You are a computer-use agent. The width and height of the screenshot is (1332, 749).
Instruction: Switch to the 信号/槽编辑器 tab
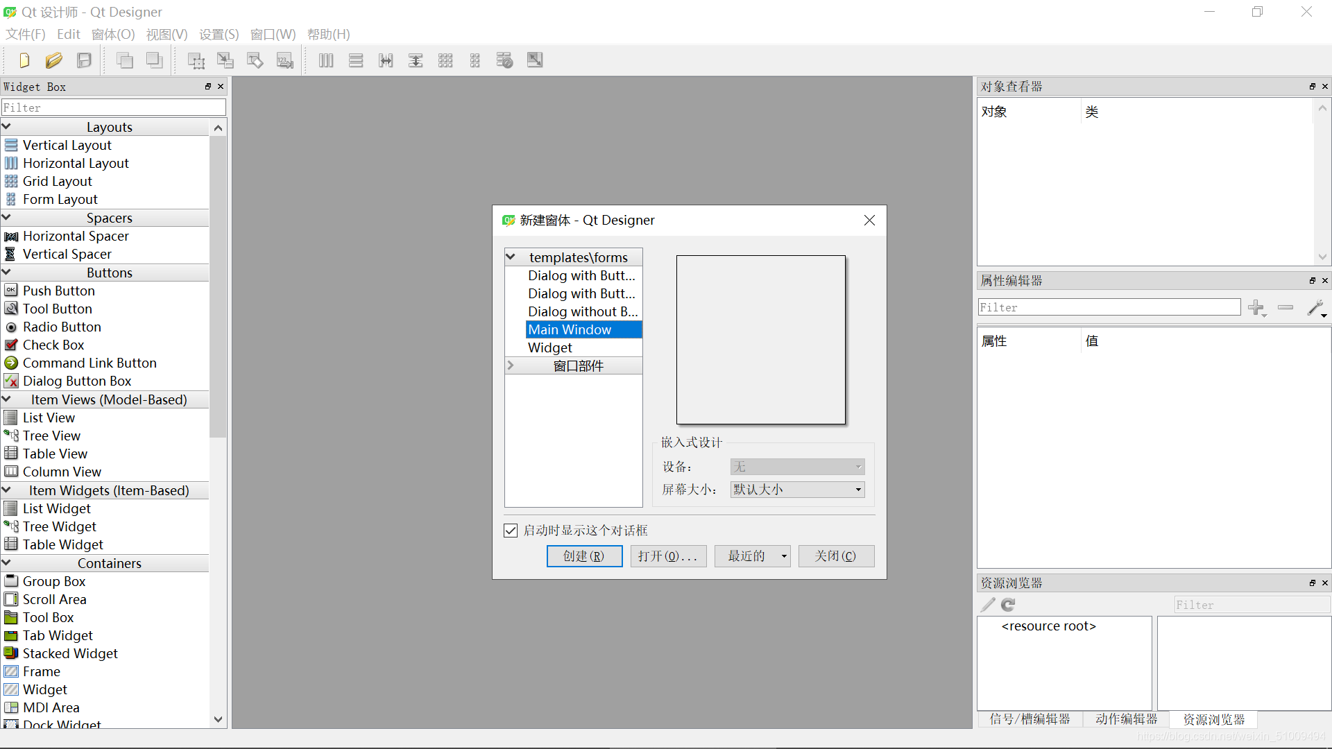coord(1030,719)
